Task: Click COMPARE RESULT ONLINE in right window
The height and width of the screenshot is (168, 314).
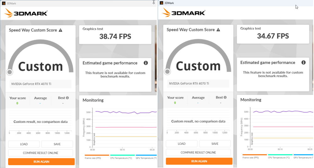Action: pyautogui.click(x=198, y=152)
